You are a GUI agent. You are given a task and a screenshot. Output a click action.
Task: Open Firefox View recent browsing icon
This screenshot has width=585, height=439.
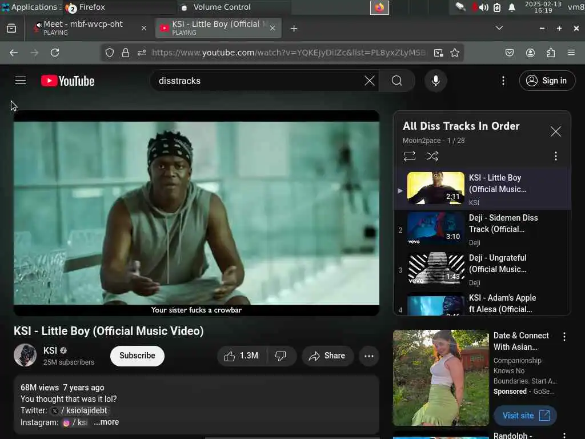11,28
